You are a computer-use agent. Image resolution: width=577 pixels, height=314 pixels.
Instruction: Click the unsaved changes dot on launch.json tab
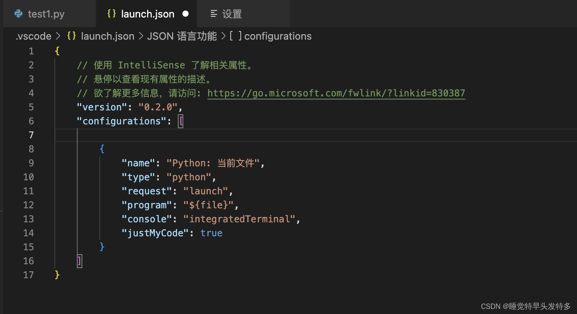pyautogui.click(x=186, y=14)
